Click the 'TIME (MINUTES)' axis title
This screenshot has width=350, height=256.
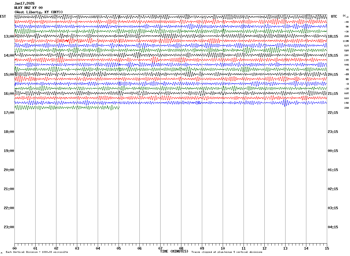(x=174, y=251)
